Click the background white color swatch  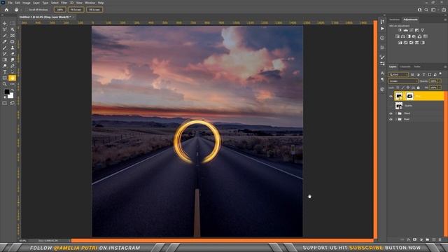click(11, 96)
